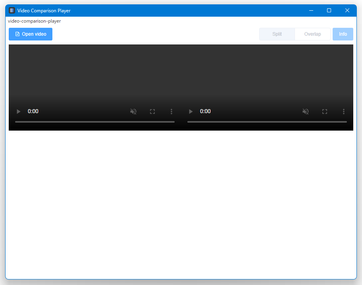This screenshot has height=285, width=362.
Task: Click the Open video button
Action: (x=31, y=34)
